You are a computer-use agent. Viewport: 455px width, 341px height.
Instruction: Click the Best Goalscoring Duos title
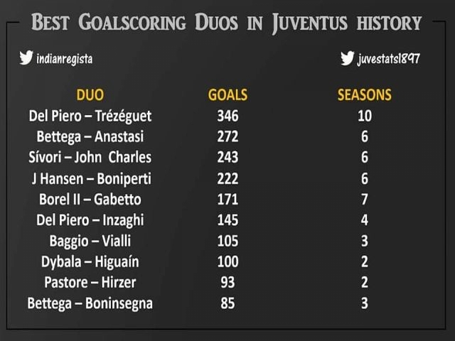[x=226, y=23]
